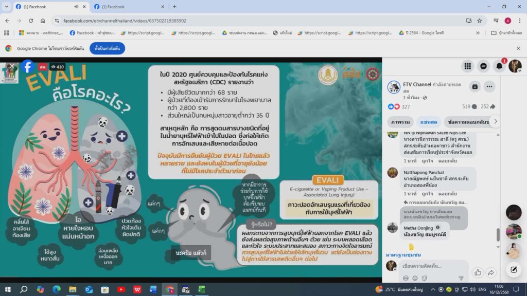Screen dimensions: 527x296
Task: Expand the hidden bookmarks chevron
Action: point(478,33)
